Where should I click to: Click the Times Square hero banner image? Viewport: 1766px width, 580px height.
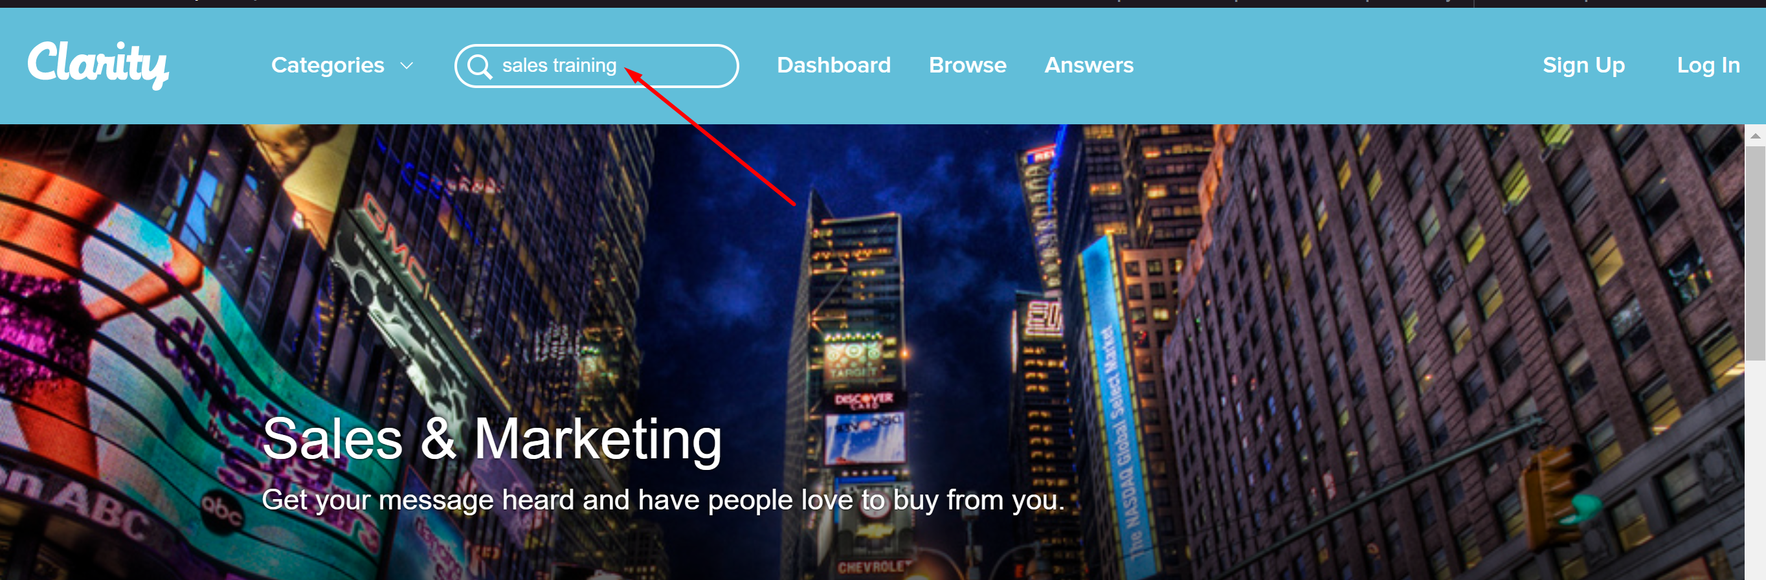(x=872, y=351)
